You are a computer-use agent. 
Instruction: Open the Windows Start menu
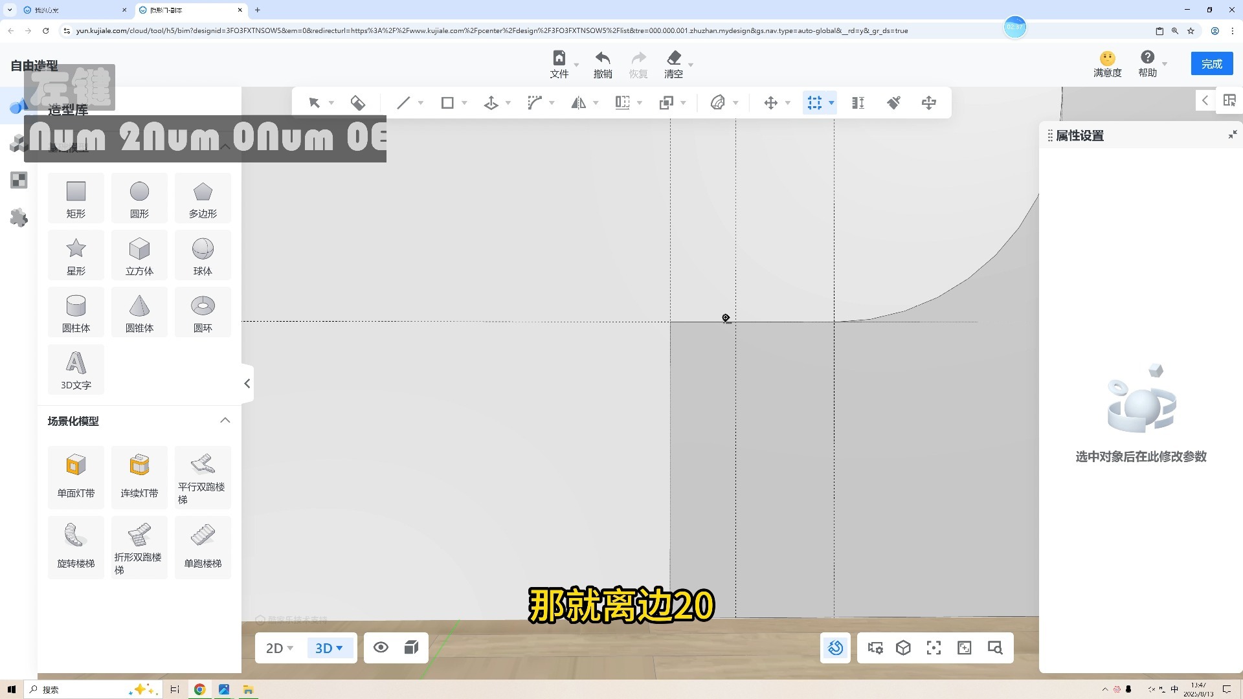tap(11, 689)
